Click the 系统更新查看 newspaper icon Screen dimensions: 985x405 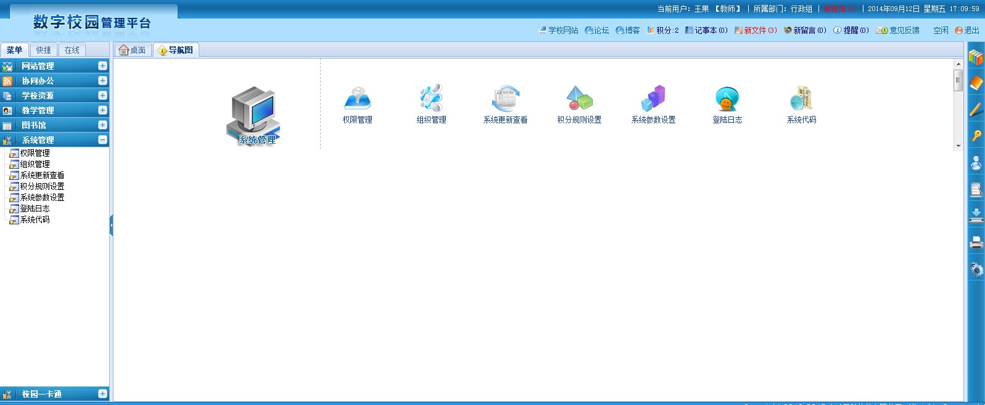pyautogui.click(x=505, y=99)
